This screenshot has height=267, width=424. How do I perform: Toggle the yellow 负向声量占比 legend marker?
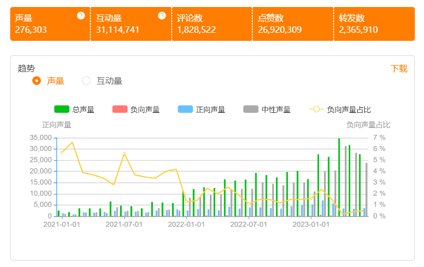point(316,109)
